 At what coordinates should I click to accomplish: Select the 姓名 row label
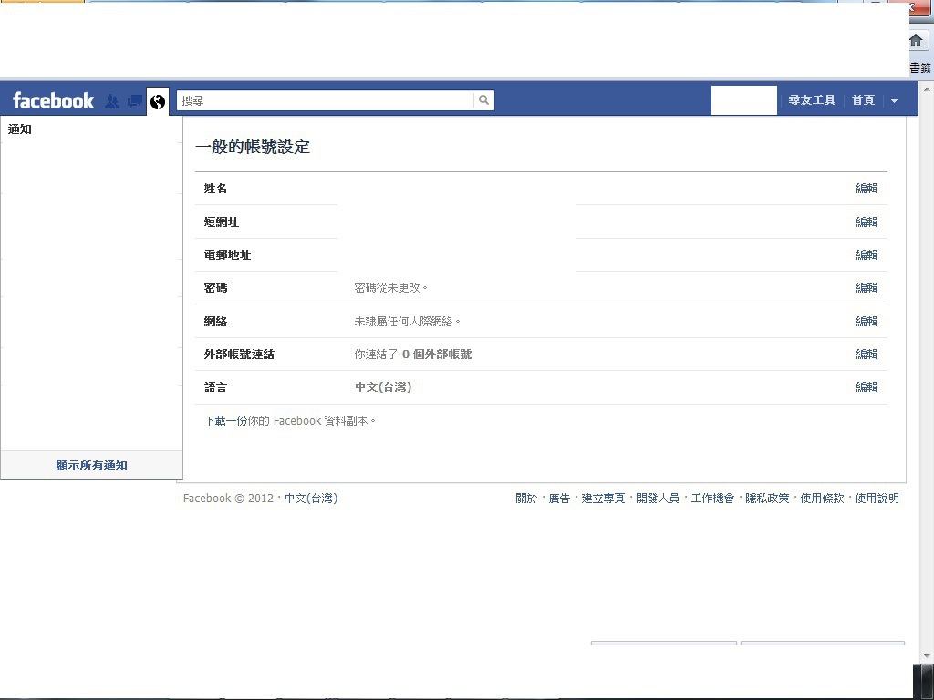[215, 188]
